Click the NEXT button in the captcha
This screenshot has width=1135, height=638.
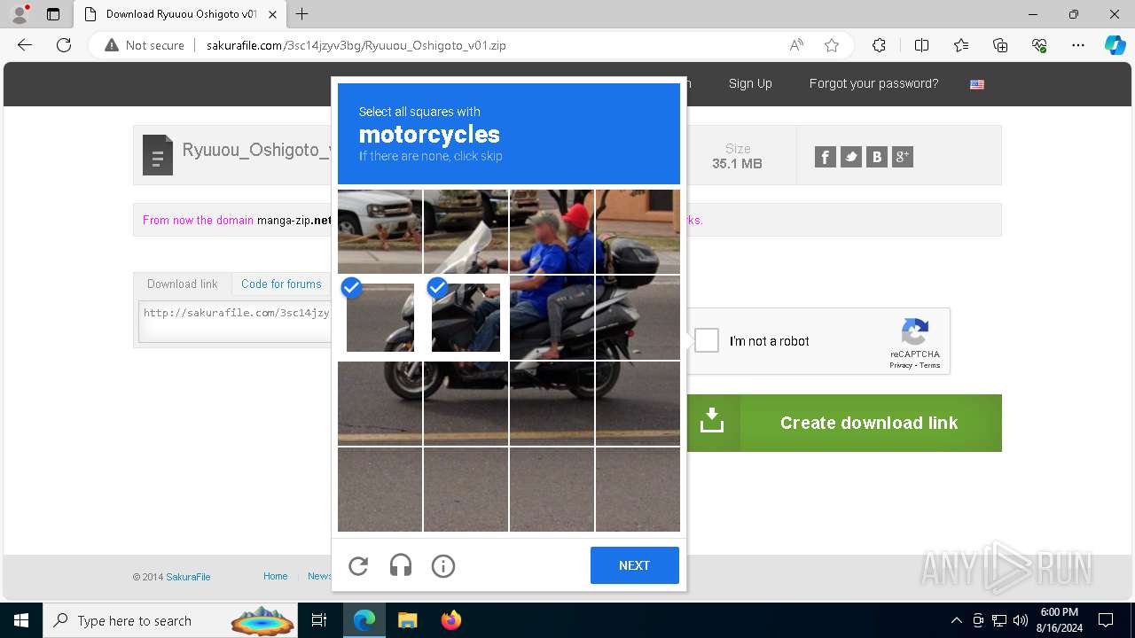point(635,565)
